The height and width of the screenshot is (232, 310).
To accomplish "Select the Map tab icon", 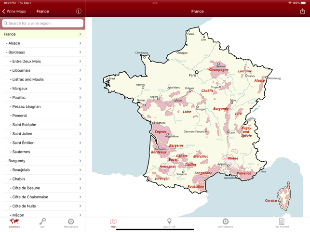I will (x=113, y=222).
